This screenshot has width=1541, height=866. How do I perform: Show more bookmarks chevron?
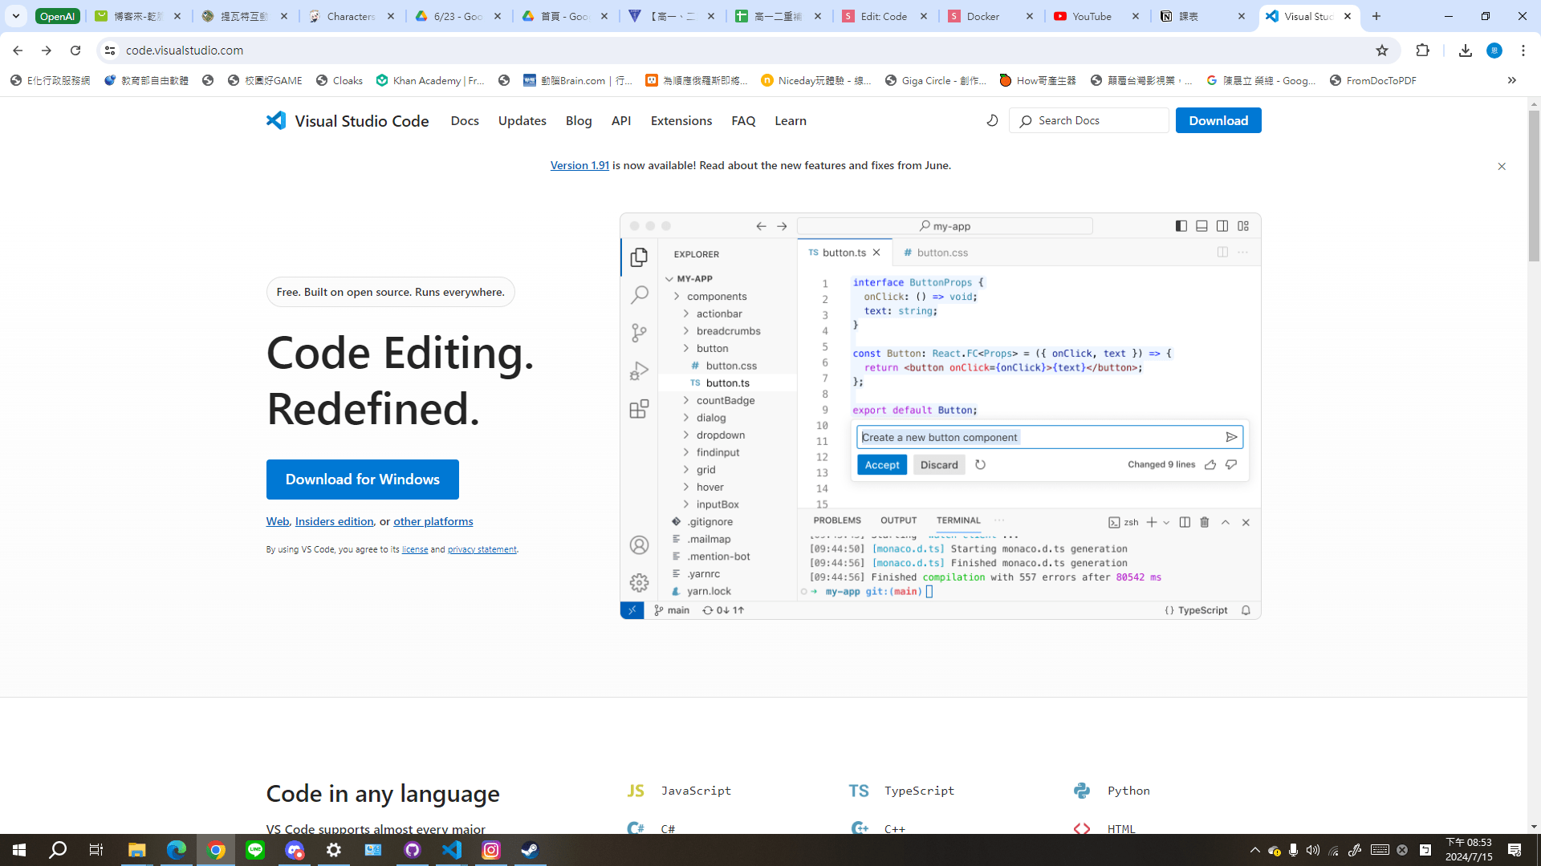click(x=1512, y=80)
